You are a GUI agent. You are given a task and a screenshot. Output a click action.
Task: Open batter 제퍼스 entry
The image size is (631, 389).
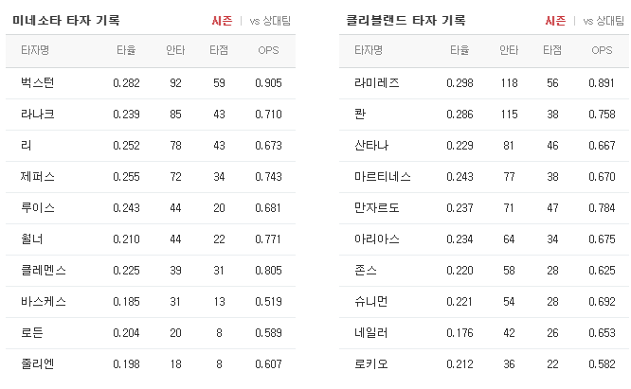tap(38, 176)
